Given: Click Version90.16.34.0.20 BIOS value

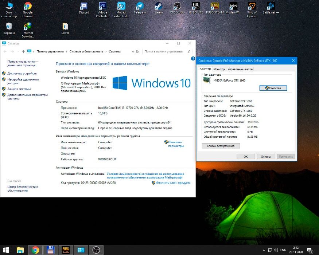Looking at the screenshot, I should click(243, 115).
